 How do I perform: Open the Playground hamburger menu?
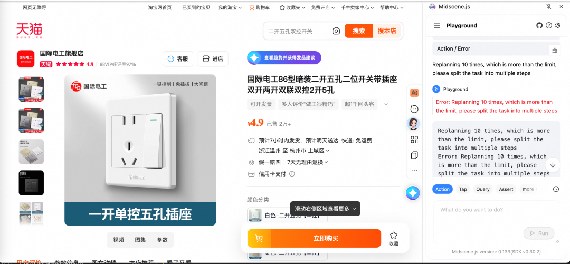437,25
